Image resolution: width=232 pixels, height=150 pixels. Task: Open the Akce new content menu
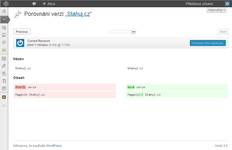click(49, 4)
